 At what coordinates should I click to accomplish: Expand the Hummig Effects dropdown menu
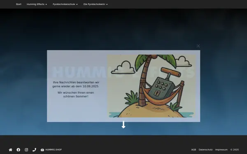37,4
